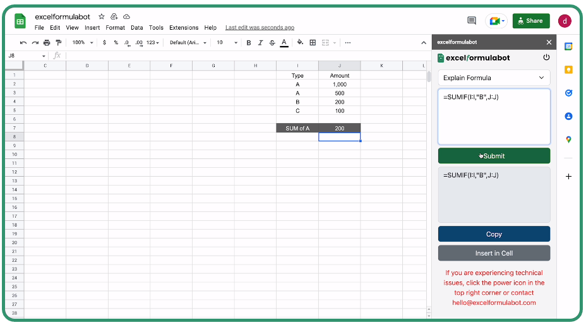The width and height of the screenshot is (586, 325).
Task: Open the font family dropdown
Action: [x=186, y=43]
